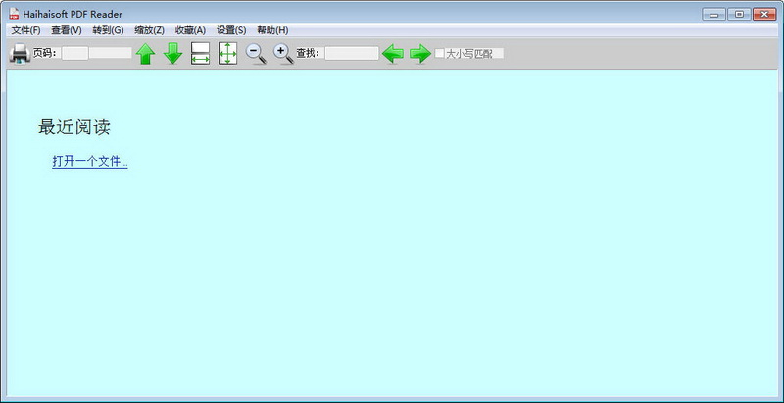
Task: Go to previous page with green up arrow
Action: [x=145, y=54]
